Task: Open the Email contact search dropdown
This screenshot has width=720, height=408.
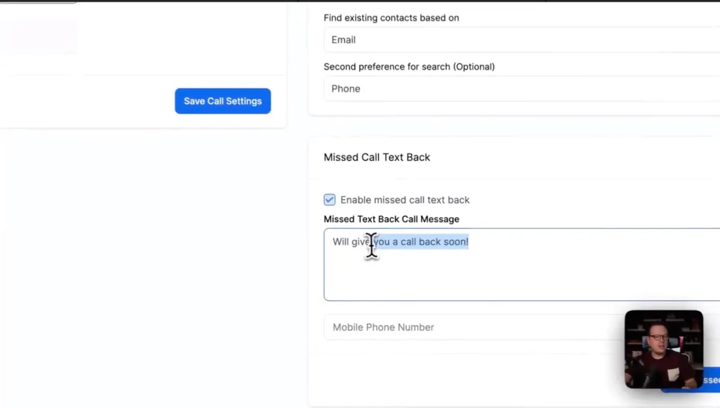Action: point(522,40)
